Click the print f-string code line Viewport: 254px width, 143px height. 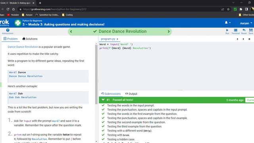[125, 48]
